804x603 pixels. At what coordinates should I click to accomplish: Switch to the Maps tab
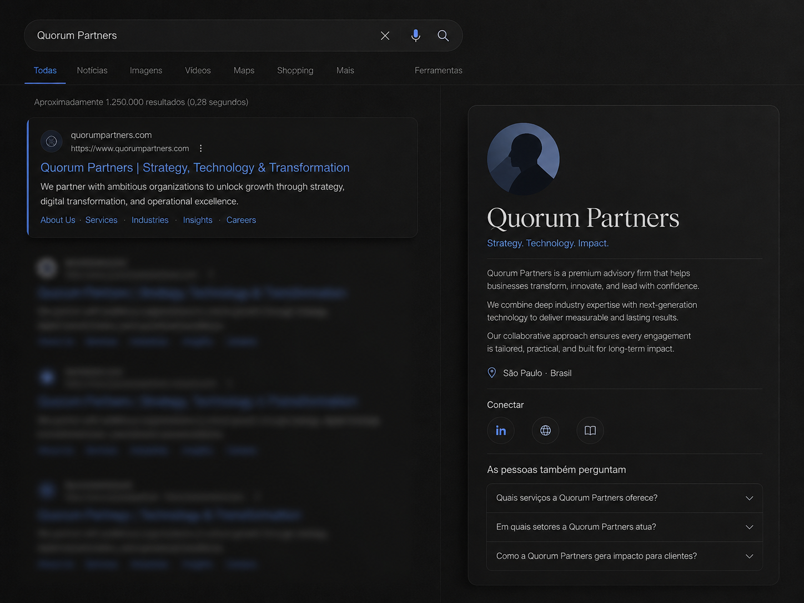(244, 71)
